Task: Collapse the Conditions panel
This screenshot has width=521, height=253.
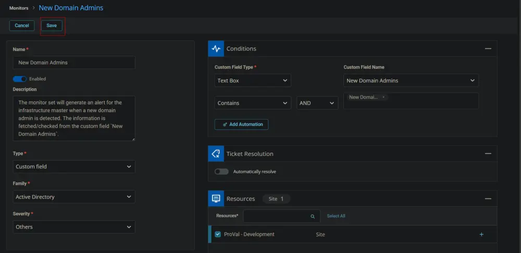Action: tap(488, 49)
